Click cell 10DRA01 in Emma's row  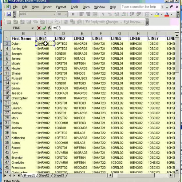click(63, 88)
